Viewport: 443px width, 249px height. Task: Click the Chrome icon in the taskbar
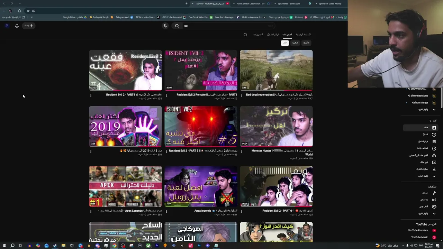point(114,246)
